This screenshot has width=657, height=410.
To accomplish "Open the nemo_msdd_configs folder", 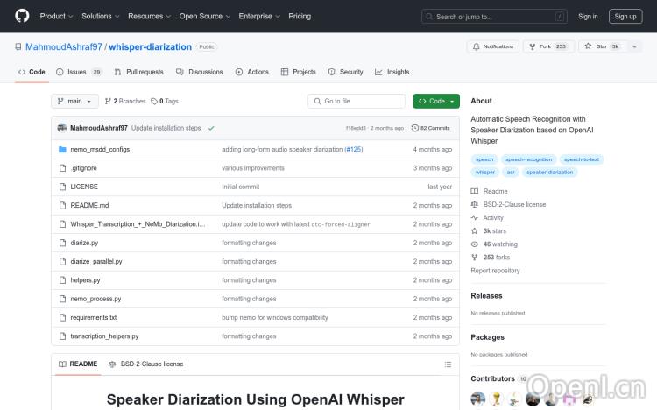I will 100,150.
